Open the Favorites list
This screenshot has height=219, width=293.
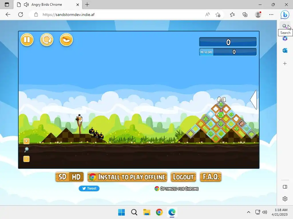232,15
